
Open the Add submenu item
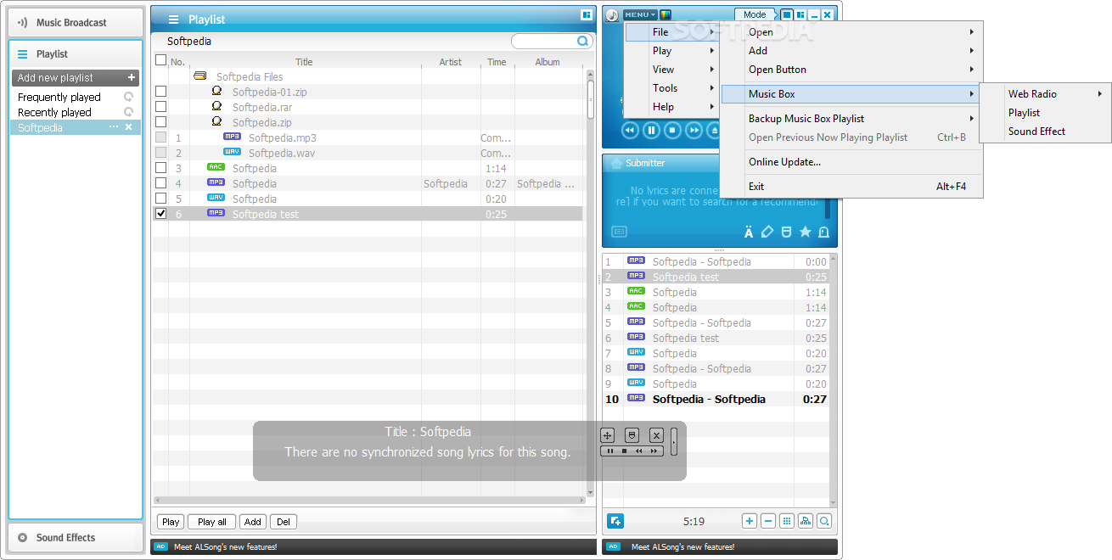(851, 51)
